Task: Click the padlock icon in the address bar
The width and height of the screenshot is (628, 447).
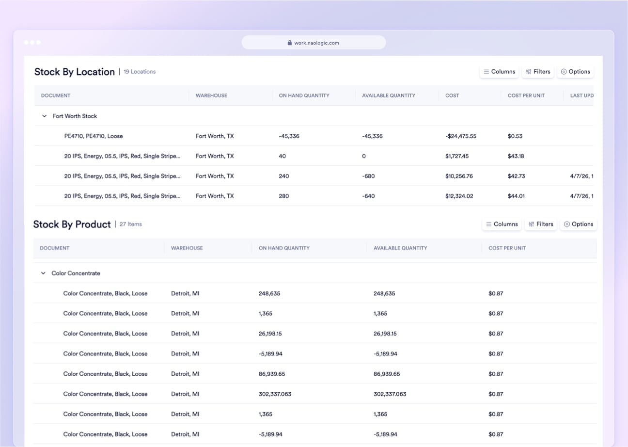Action: (x=289, y=42)
